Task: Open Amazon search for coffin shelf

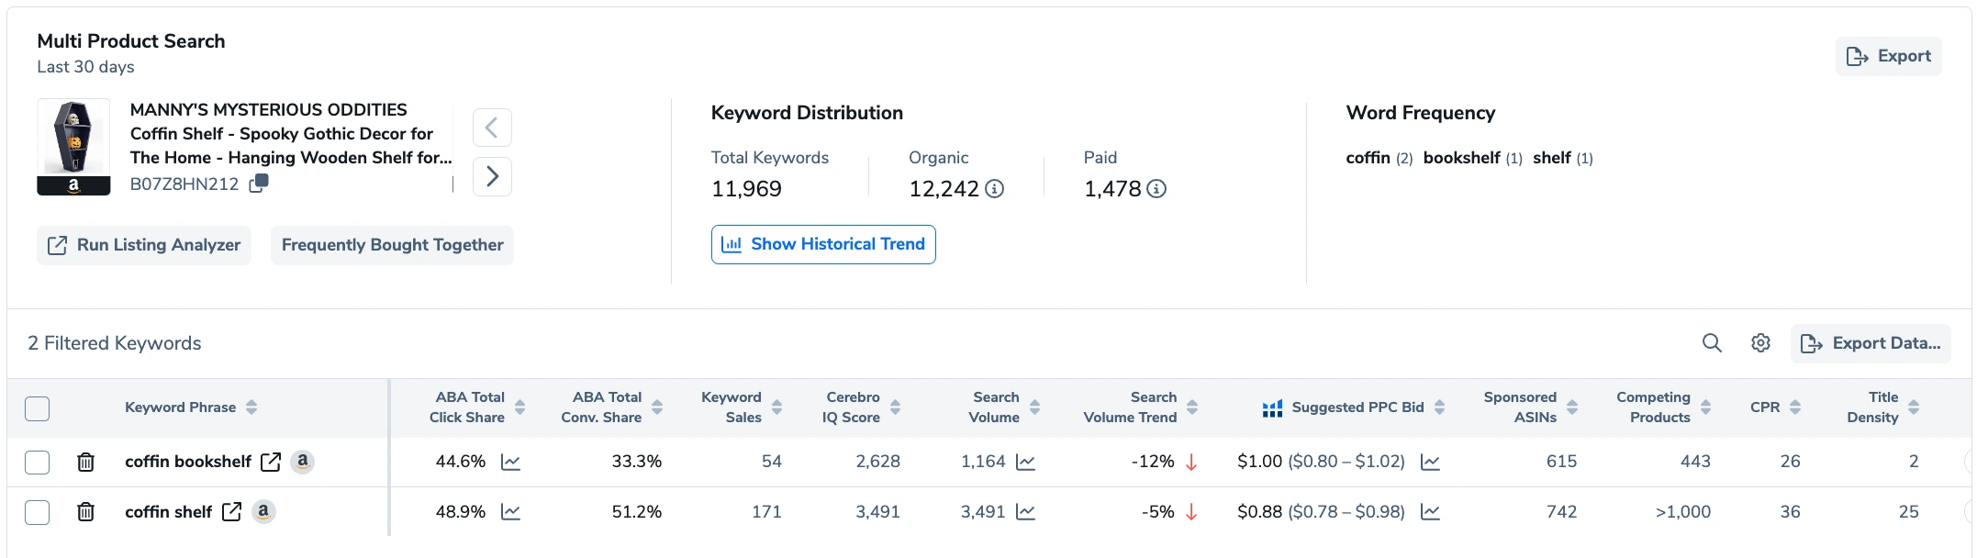Action: 263,512
